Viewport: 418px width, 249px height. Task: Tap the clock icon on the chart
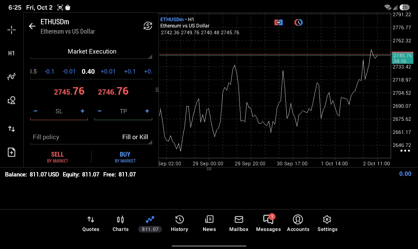click(299, 22)
